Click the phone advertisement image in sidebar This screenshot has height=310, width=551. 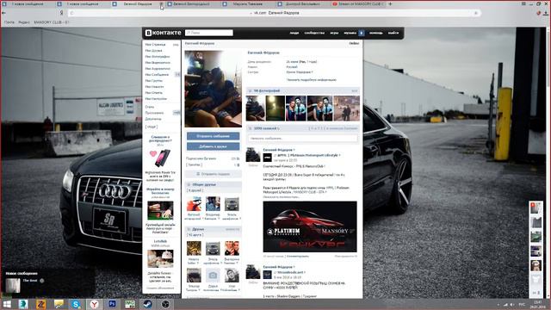click(160, 158)
